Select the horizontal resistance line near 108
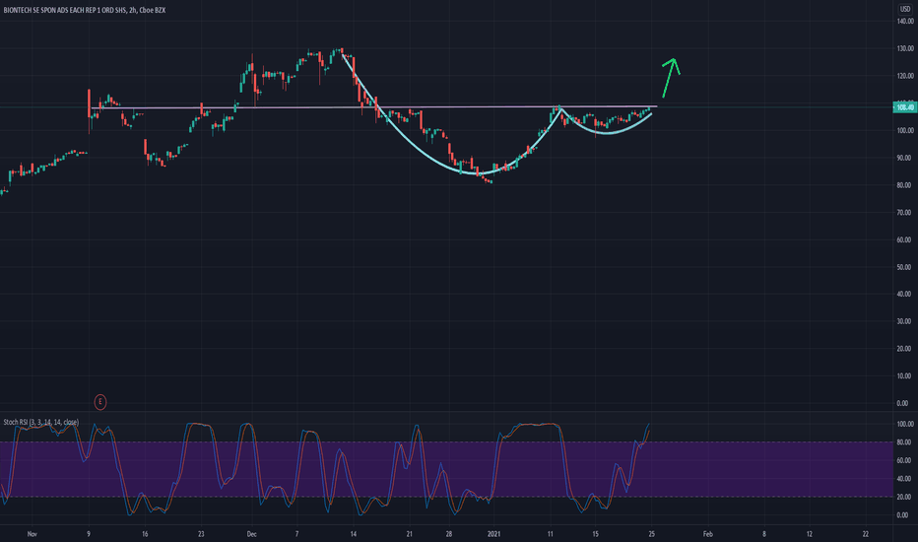The width and height of the screenshot is (918, 542). 374,107
